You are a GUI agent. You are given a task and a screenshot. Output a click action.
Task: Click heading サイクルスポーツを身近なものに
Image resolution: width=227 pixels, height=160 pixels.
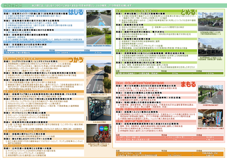click(x=30, y=131)
